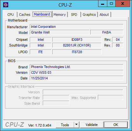Click the Southbridge vendor Intel field
Viewport: 132px width, 131px height.
(41, 45)
